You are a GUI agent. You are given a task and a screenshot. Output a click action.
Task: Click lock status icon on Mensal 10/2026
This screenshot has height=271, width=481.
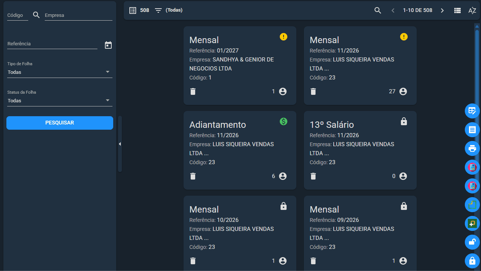click(x=284, y=206)
